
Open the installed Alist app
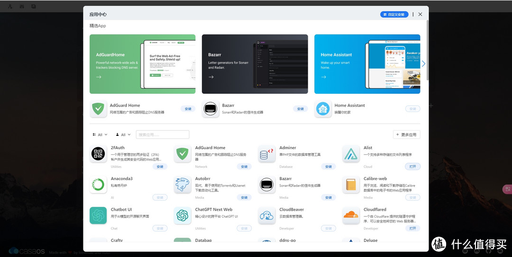[x=413, y=167]
